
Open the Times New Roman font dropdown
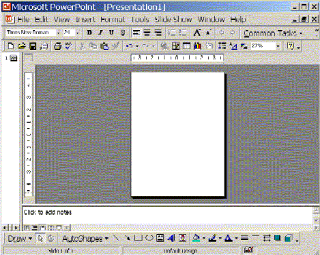pyautogui.click(x=58, y=33)
